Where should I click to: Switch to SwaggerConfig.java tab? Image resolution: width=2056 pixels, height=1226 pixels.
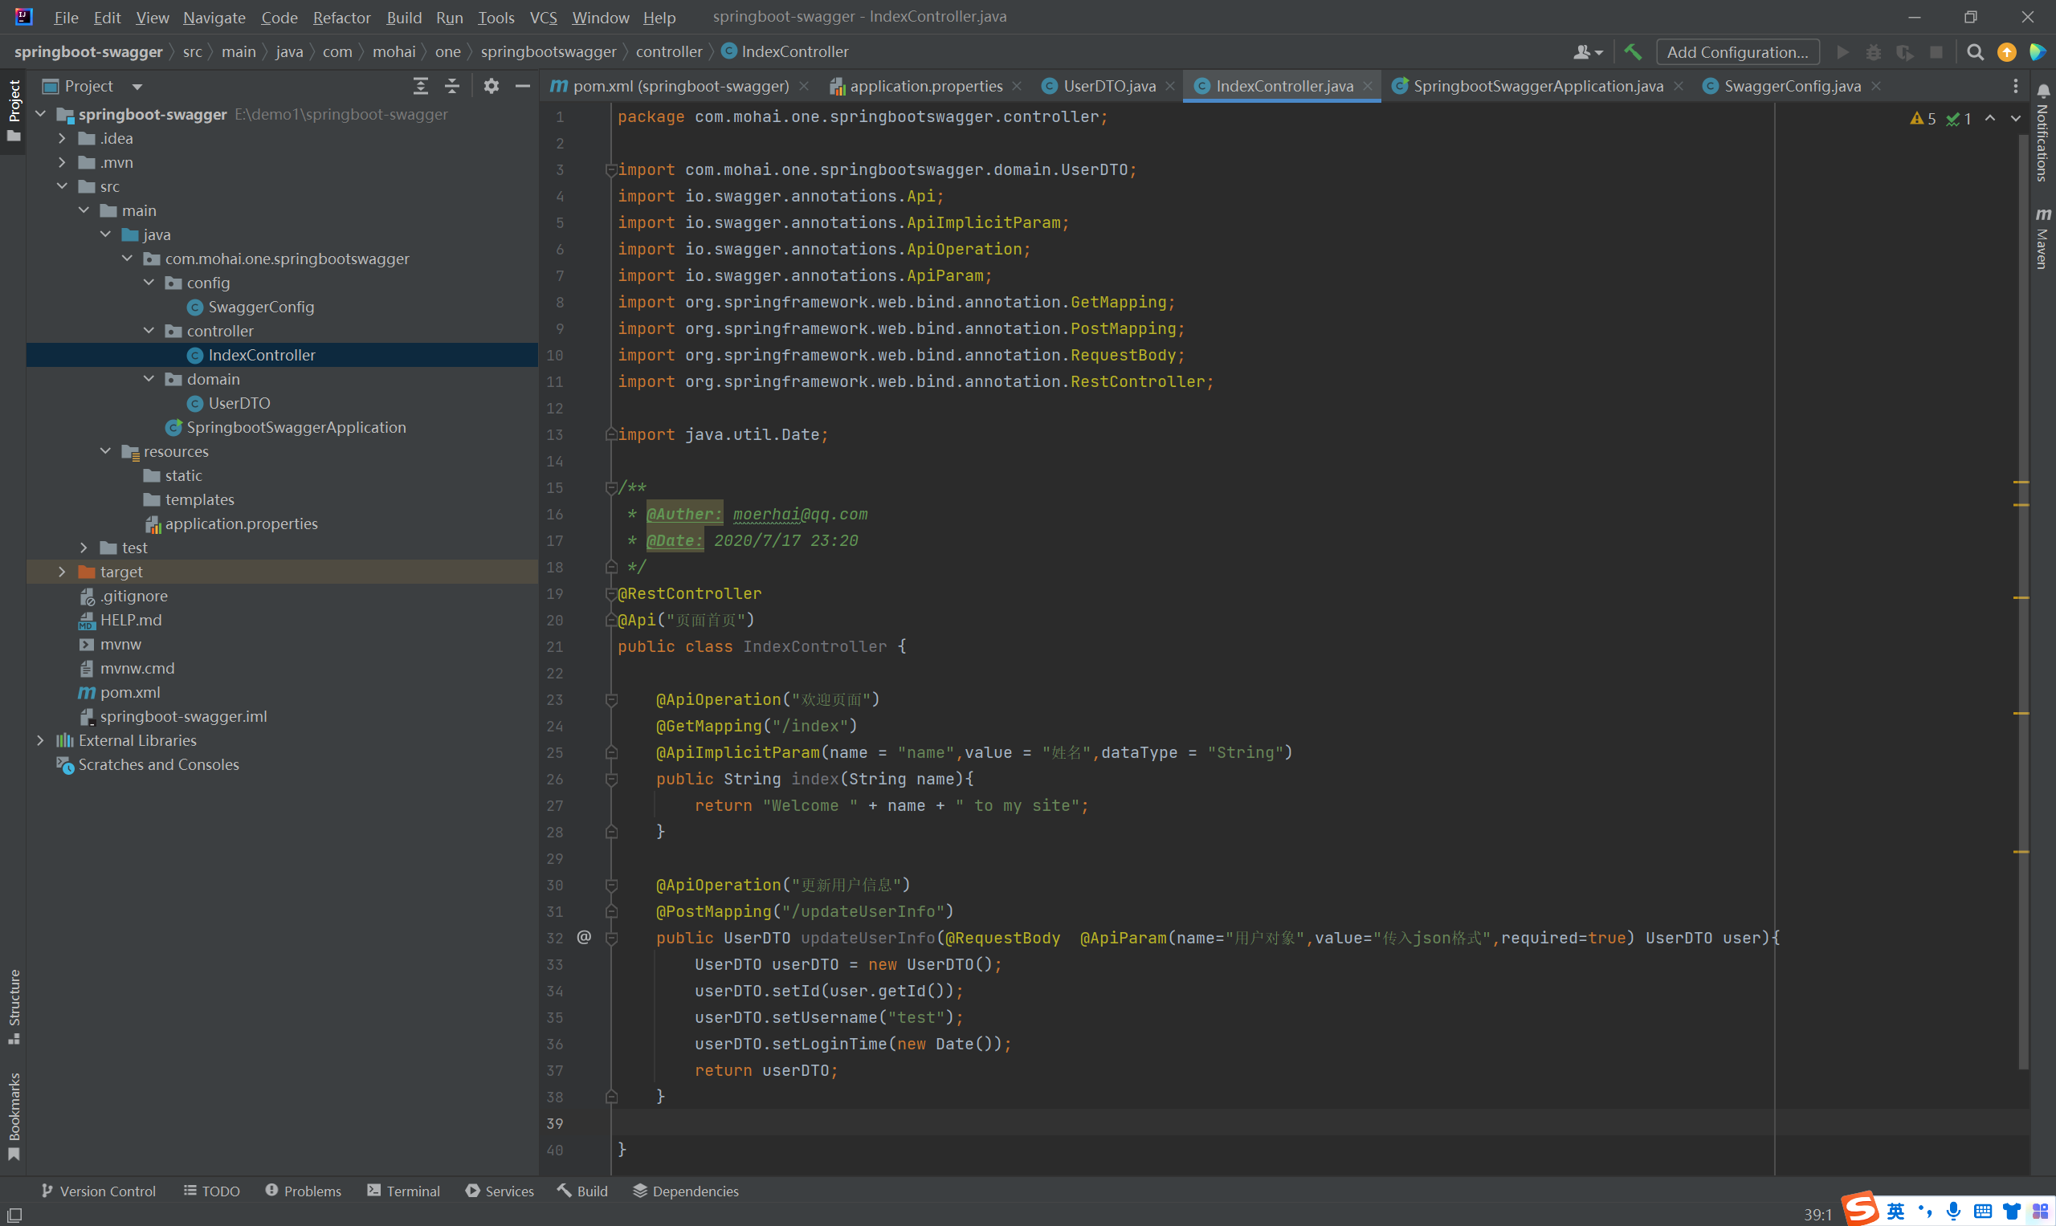(x=1792, y=86)
